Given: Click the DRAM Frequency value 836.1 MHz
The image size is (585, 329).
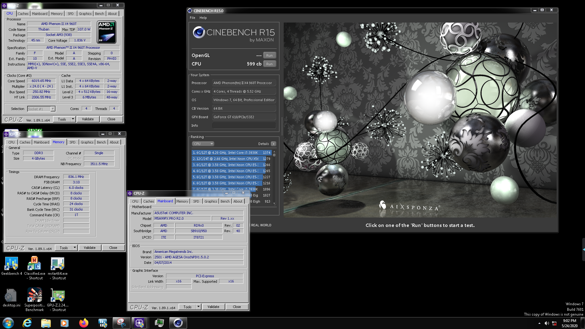Looking at the screenshot, I should 76,177.
